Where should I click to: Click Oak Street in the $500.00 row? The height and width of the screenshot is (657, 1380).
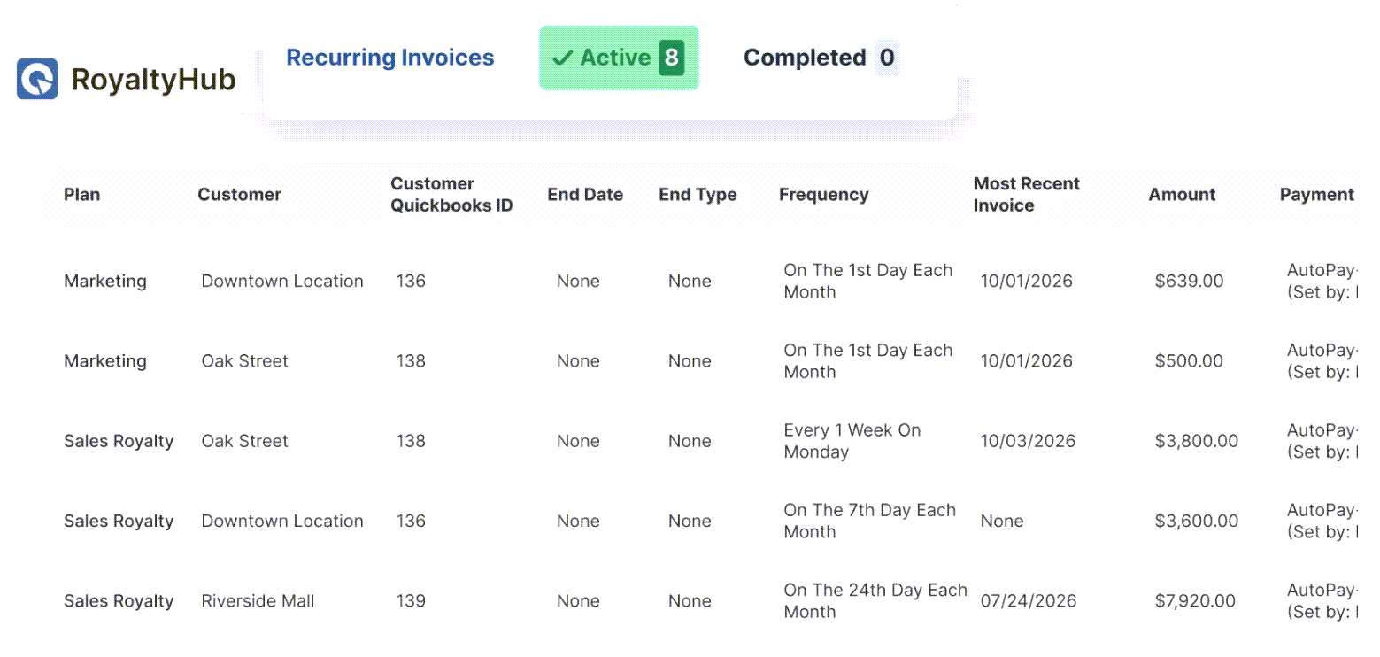click(245, 361)
